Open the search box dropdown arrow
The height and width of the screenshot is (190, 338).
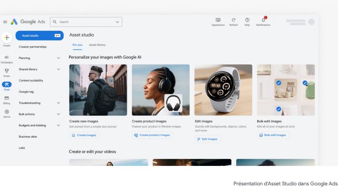click(x=117, y=22)
